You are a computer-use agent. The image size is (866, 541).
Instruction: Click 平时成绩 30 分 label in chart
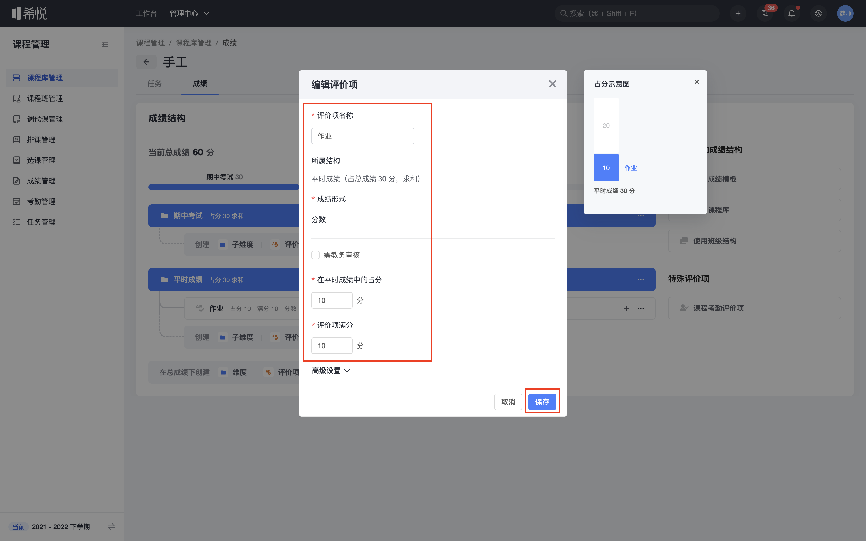coord(614,191)
